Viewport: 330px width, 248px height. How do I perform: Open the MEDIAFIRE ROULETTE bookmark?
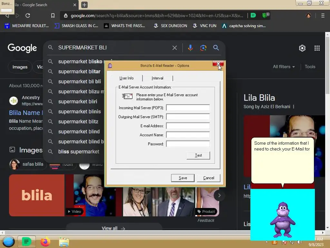click(26, 26)
